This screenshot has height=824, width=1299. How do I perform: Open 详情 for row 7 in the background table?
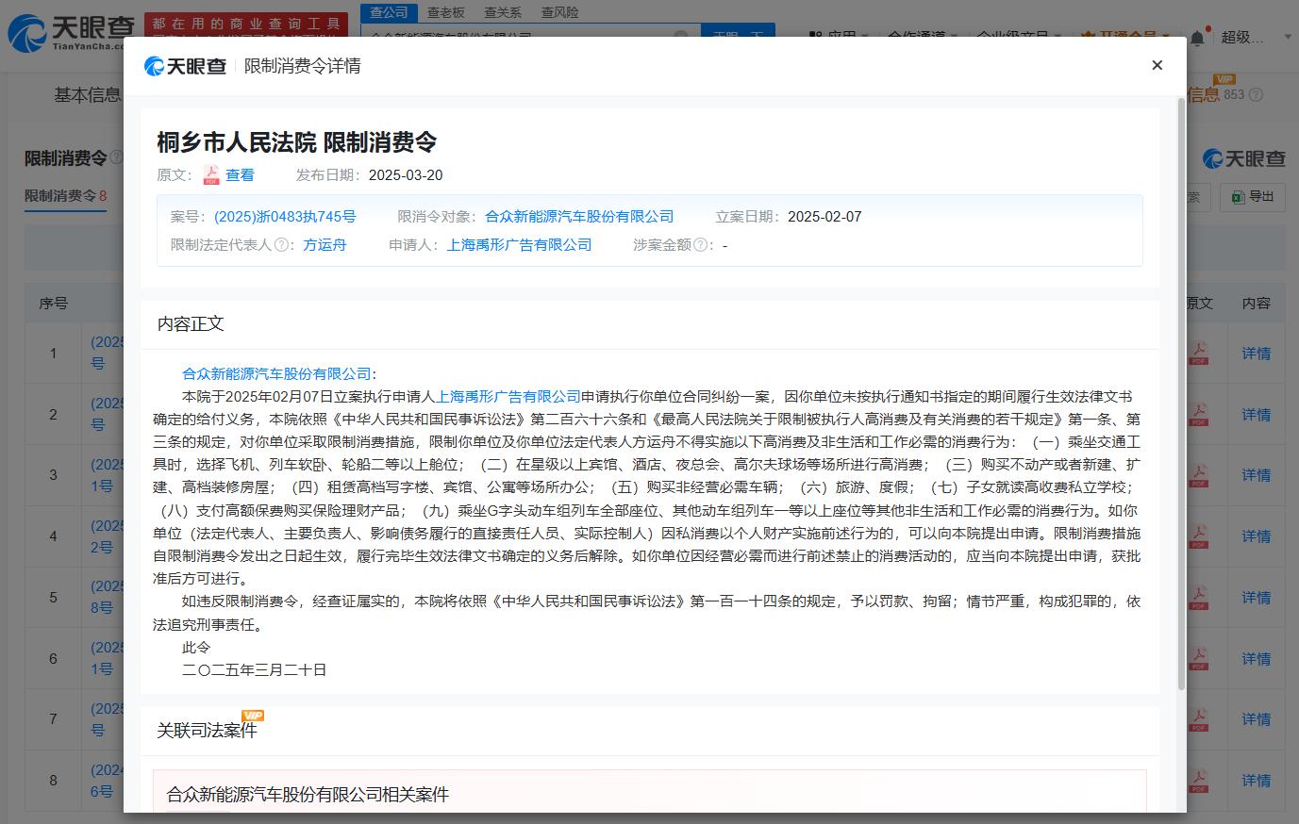(1256, 719)
